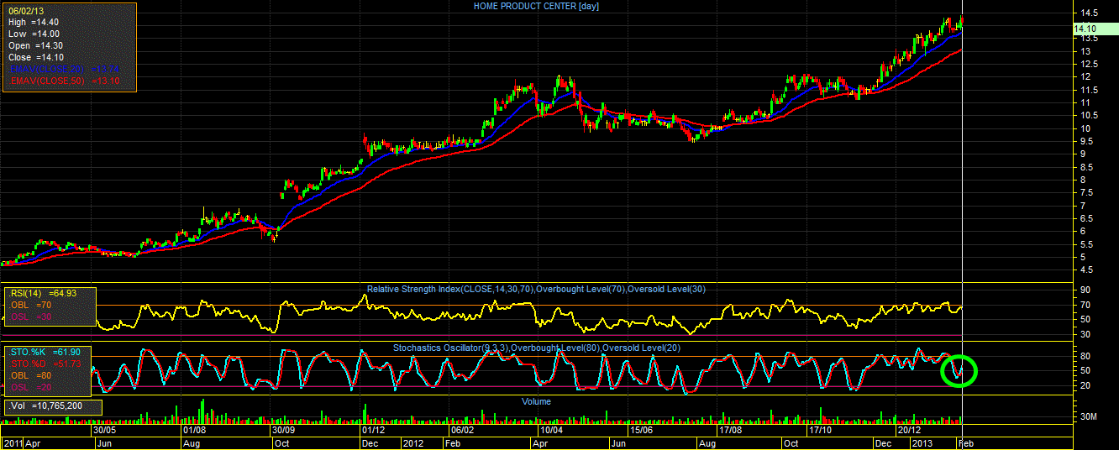Click the 30/05 date marker
1119x450 pixels.
[x=104, y=430]
